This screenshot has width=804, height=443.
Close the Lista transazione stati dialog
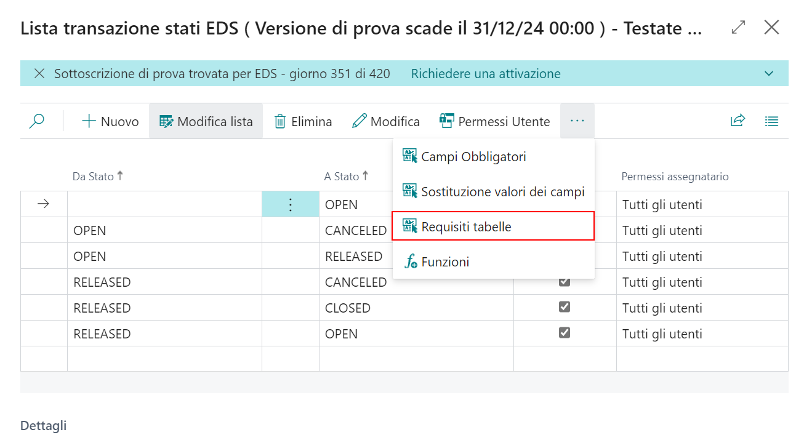tap(771, 27)
